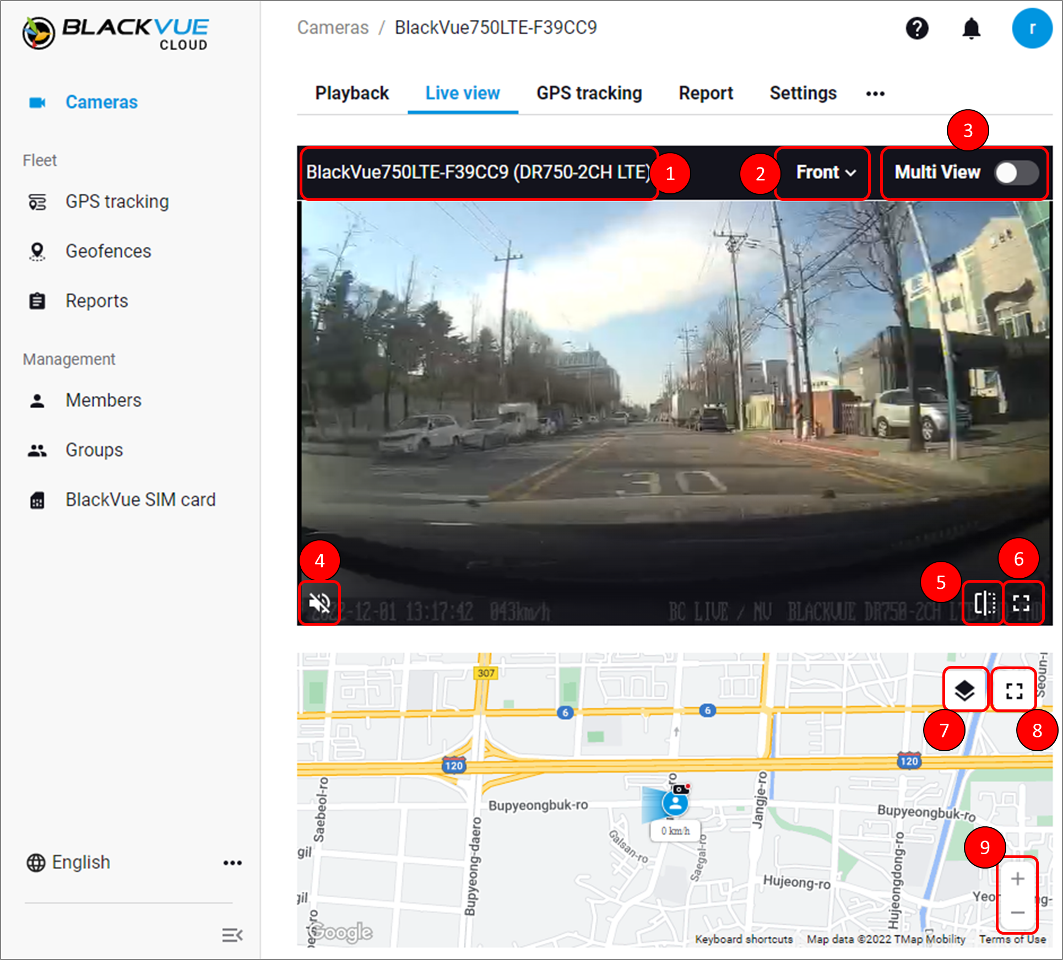Open the BlackVue SIM card page
This screenshot has height=960, width=1063.
coord(140,500)
